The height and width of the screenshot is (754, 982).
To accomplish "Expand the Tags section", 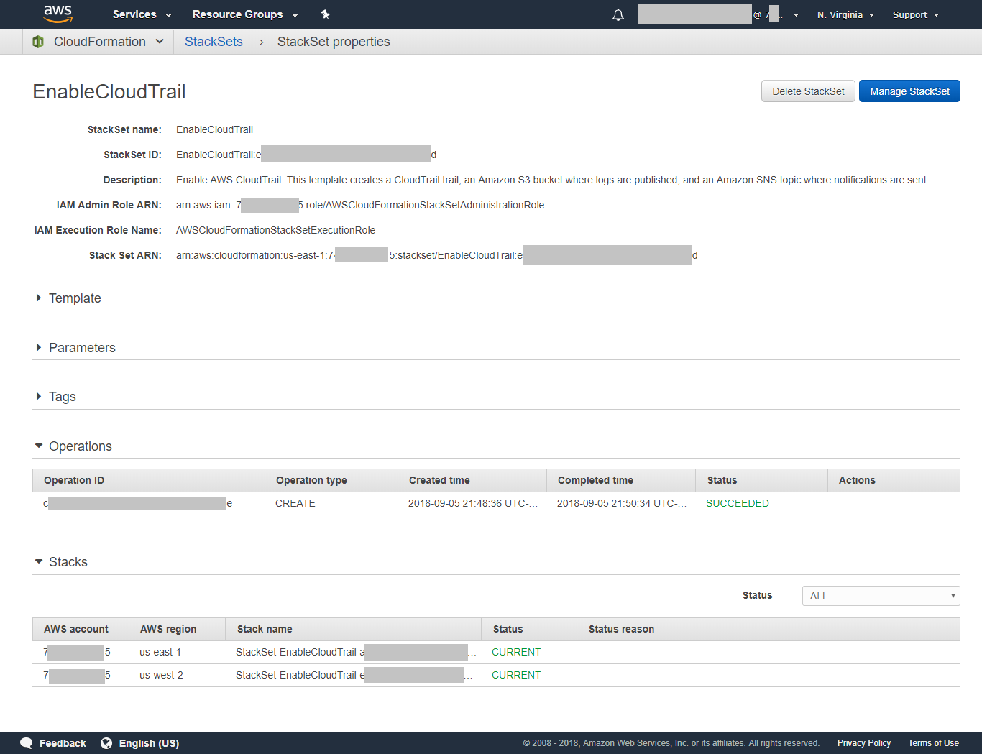I will click(x=55, y=397).
